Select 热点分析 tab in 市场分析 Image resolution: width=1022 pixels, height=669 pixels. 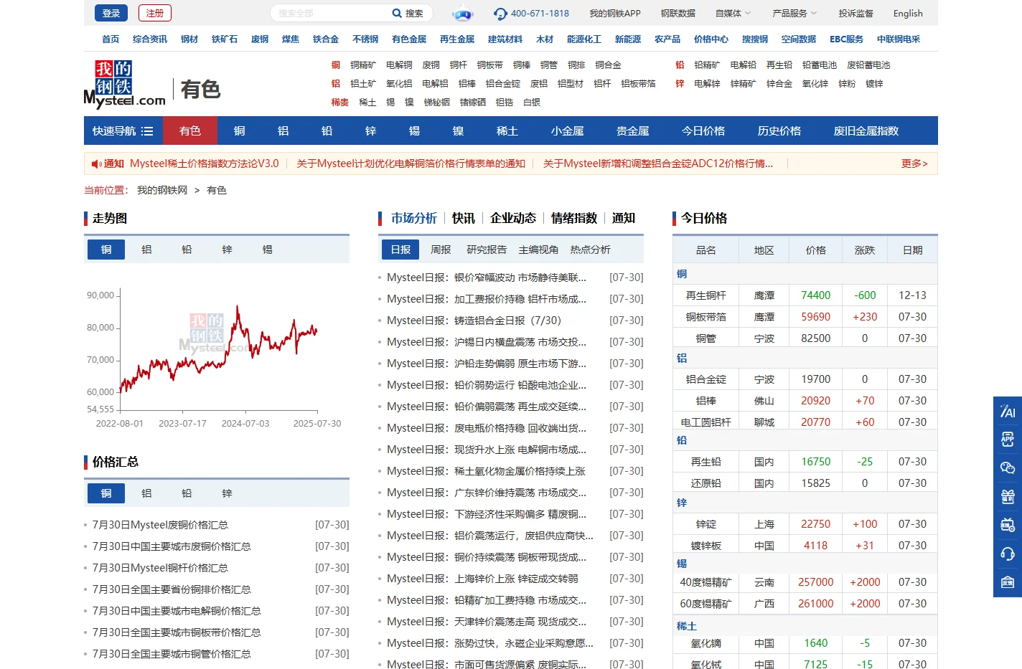(x=590, y=249)
